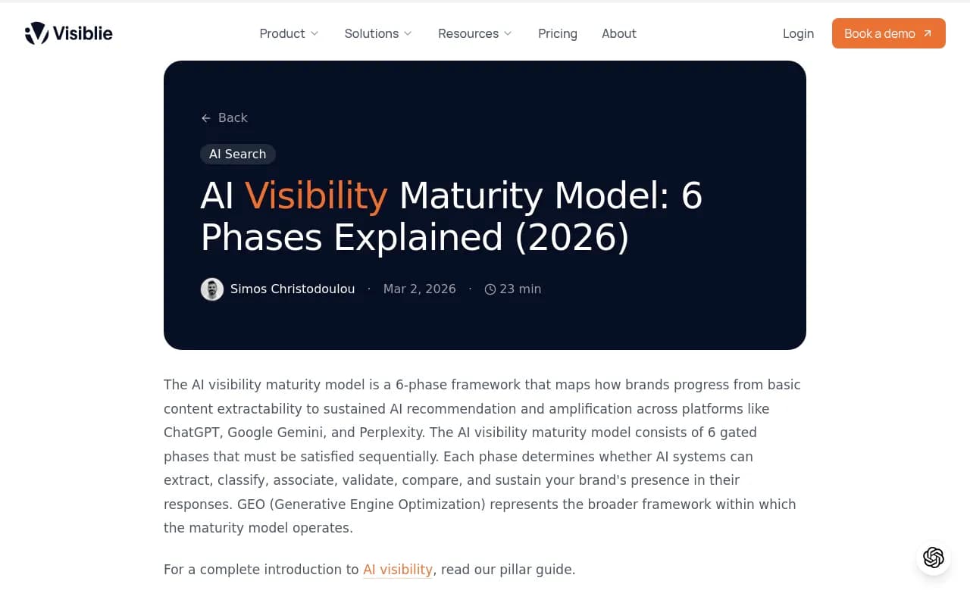Image resolution: width=970 pixels, height=606 pixels.
Task: Click the Mar 2, 2026 publication date
Action: pos(419,289)
